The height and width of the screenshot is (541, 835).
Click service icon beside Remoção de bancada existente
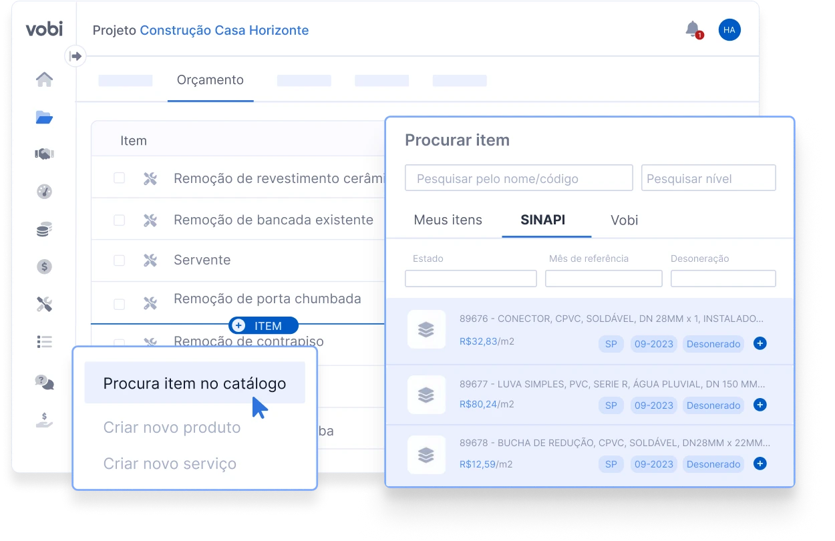[150, 220]
